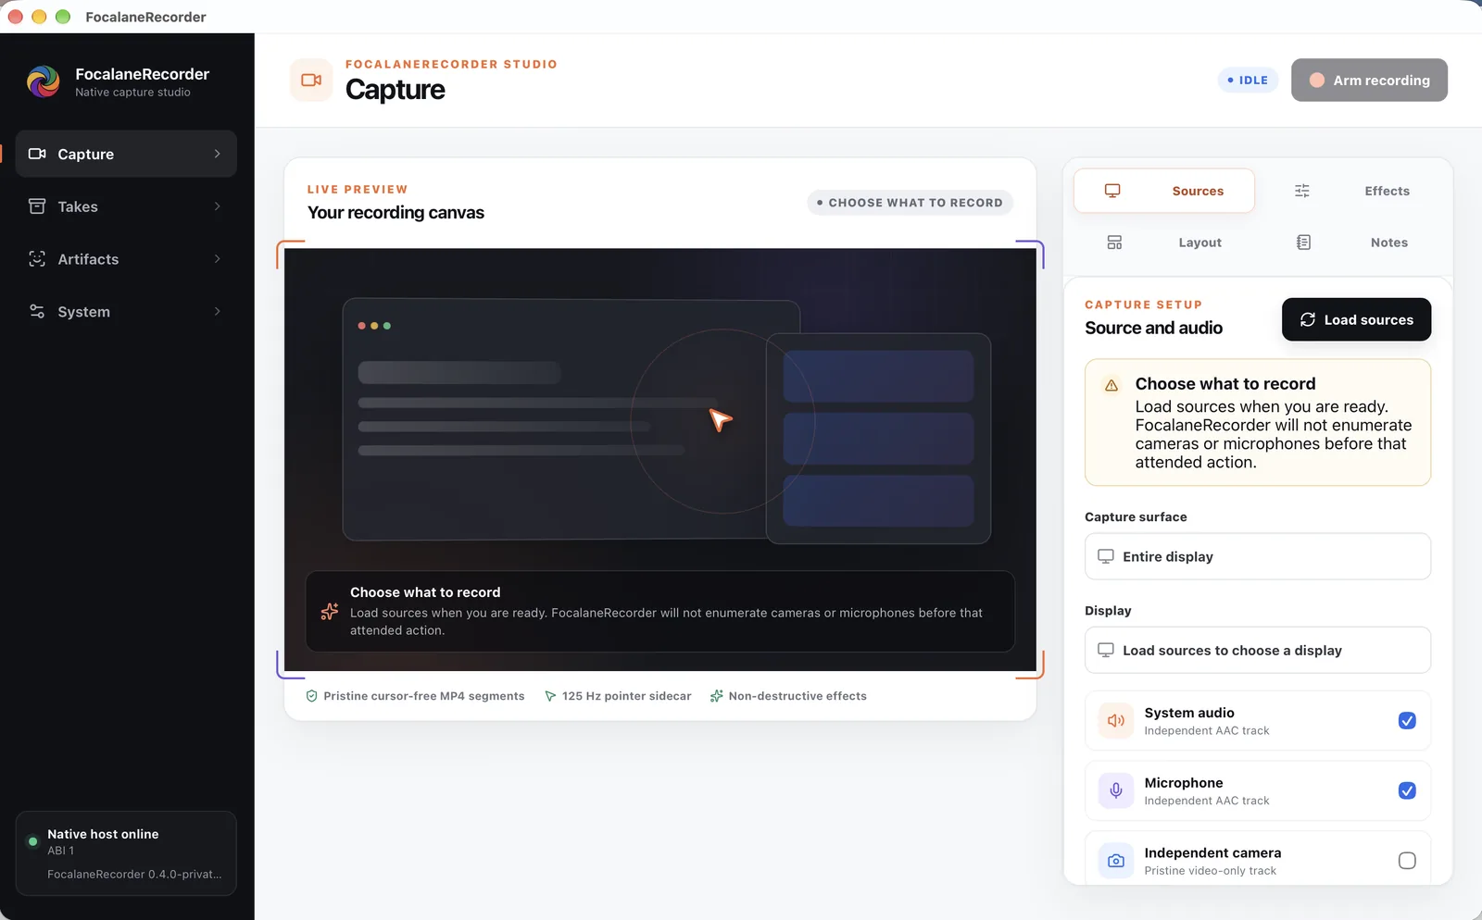Click the refresh icon in Load sources
Viewport: 1482px width, 920px height.
[1308, 319]
